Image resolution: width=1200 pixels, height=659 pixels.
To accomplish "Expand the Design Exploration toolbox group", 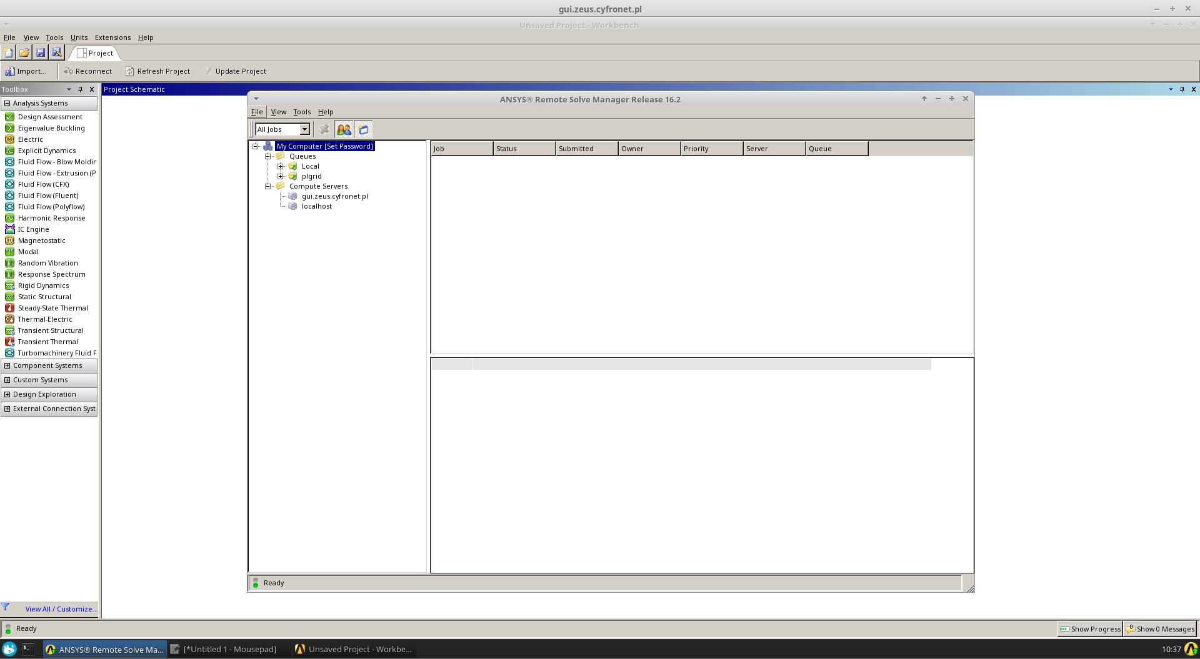I will [7, 394].
